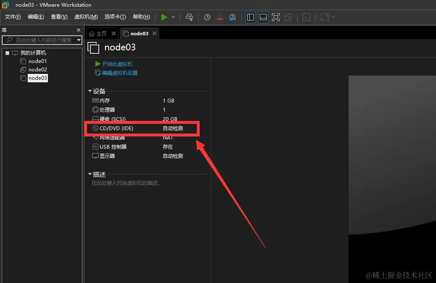Collapse the 设备 section
Image resolution: width=436 pixels, height=283 pixels.
click(x=90, y=91)
